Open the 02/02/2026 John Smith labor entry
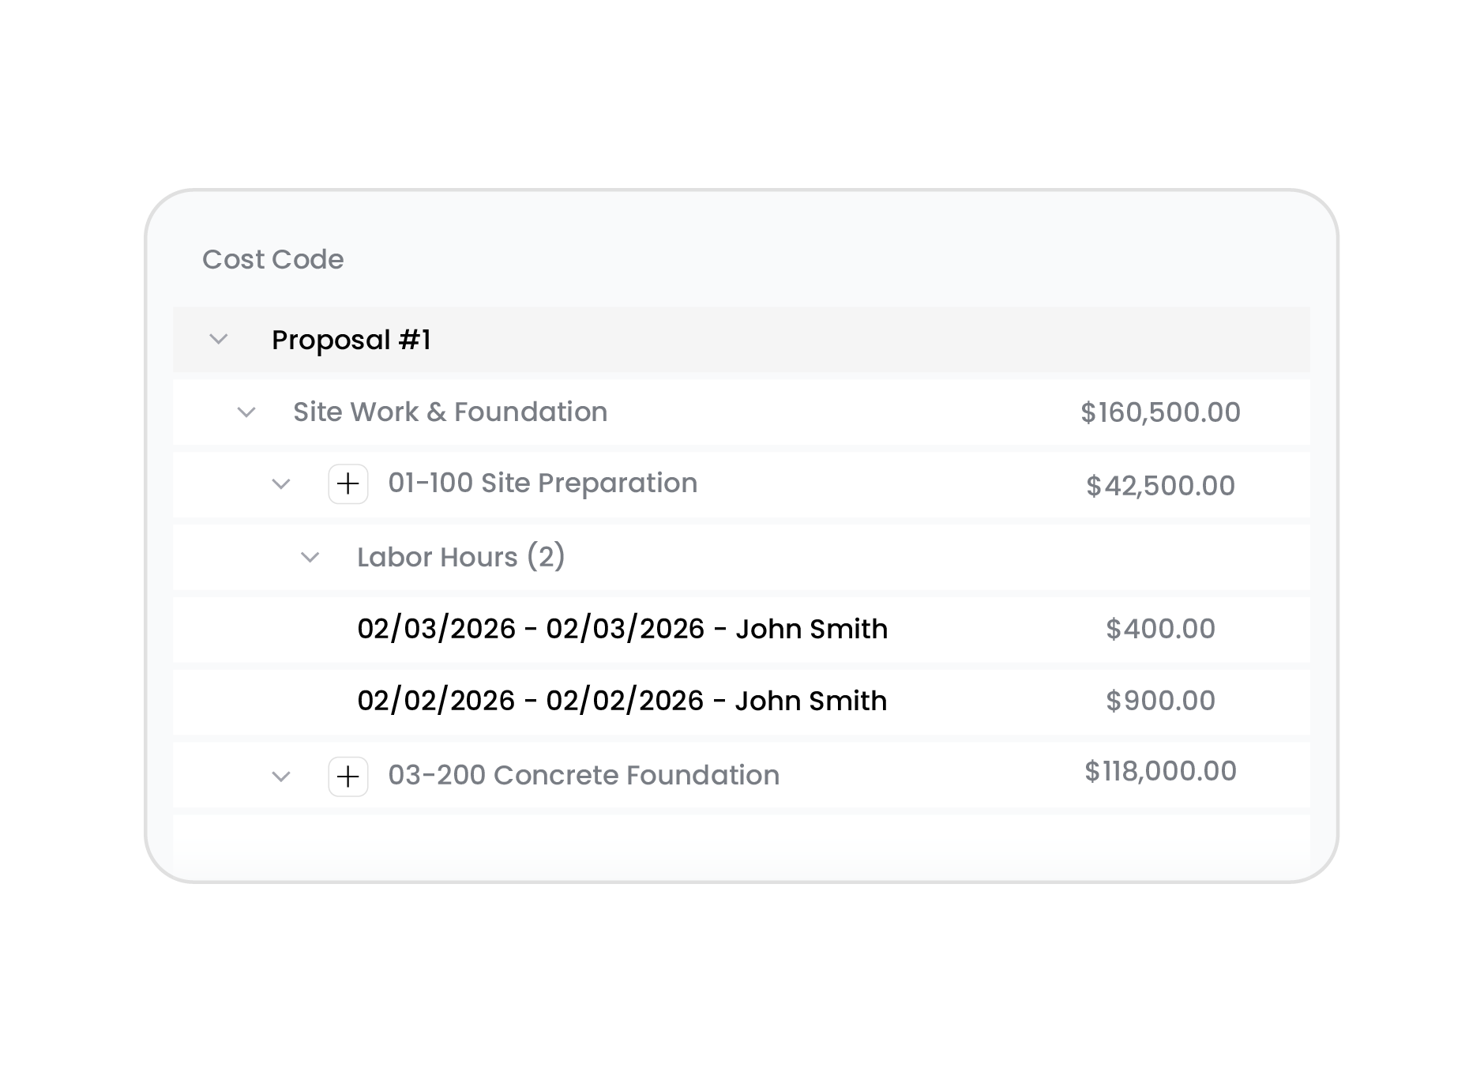The height and width of the screenshot is (1072, 1484). coord(622,701)
